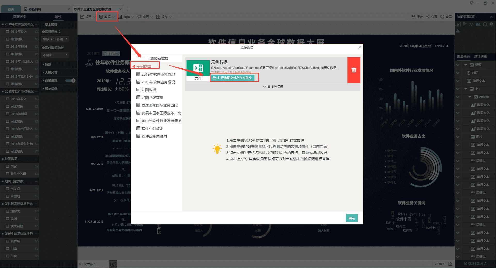
Task: Save the project with the 保存 button
Action: pyautogui.click(x=417, y=17)
